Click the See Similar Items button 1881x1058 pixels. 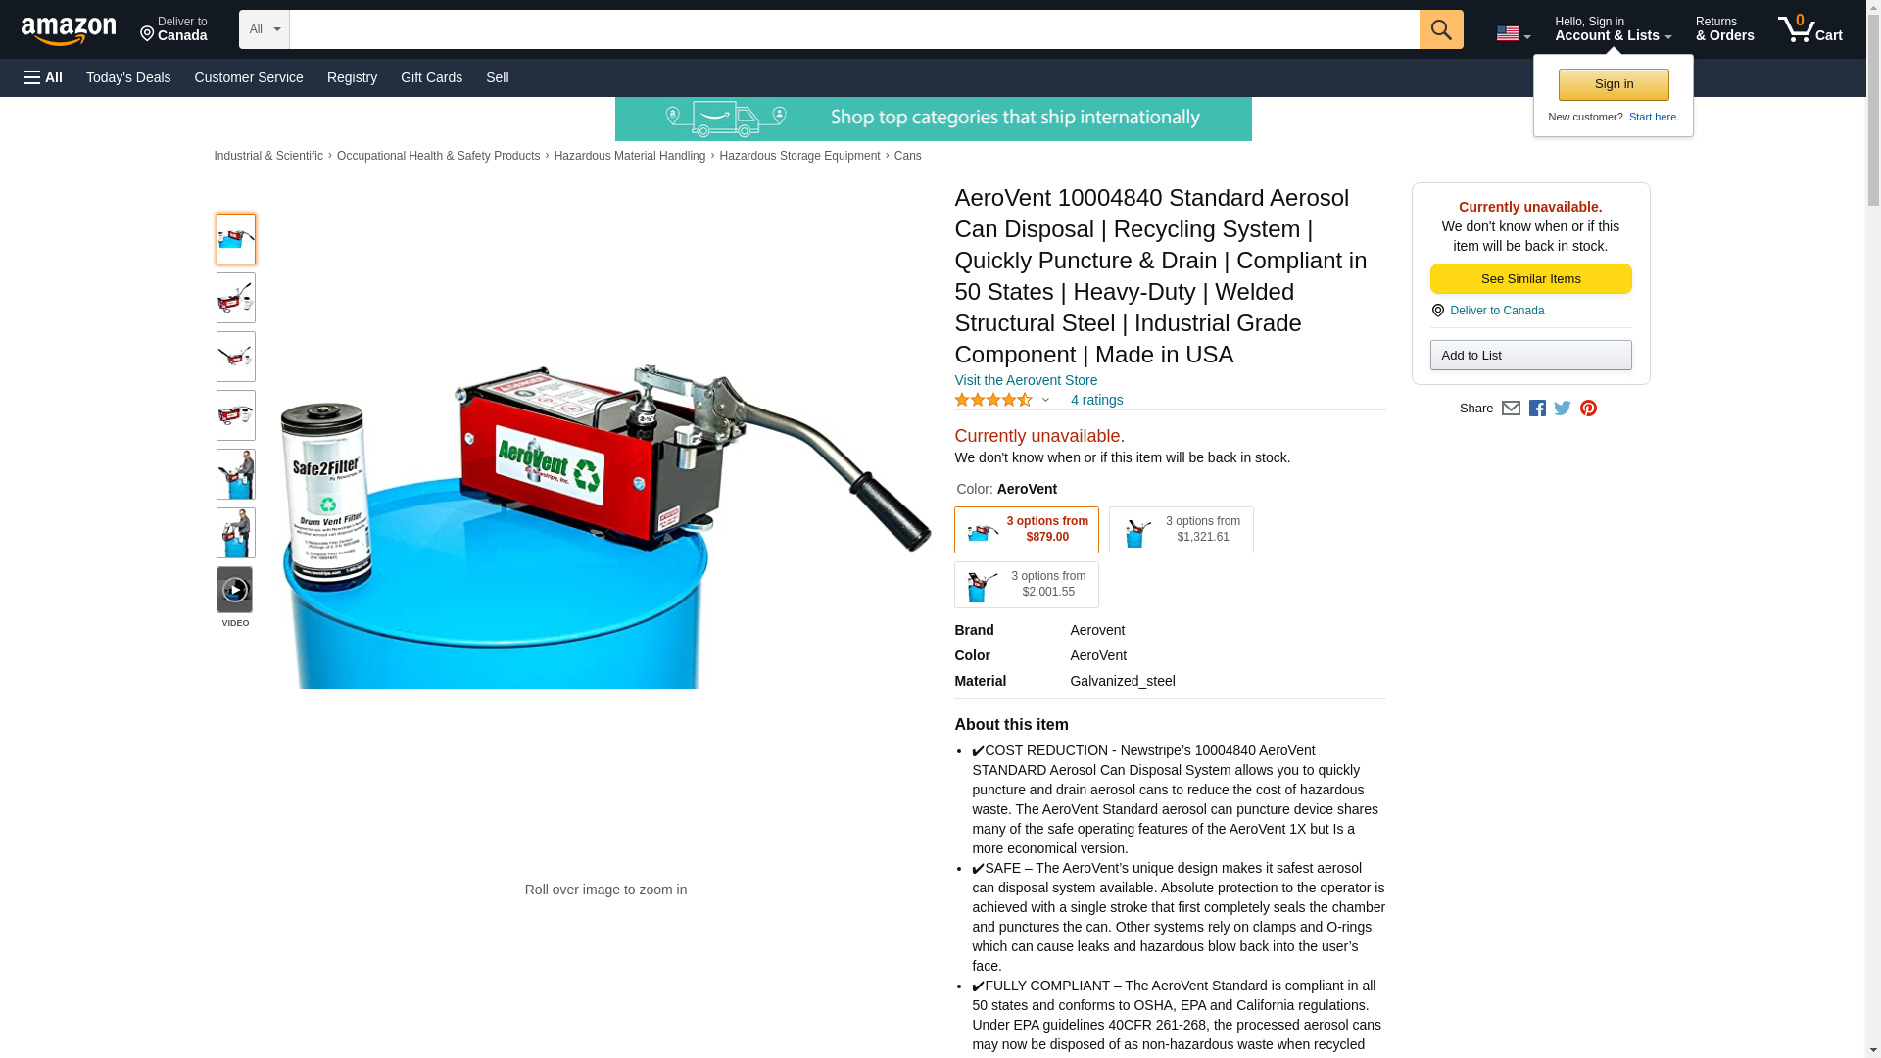coord(1530,279)
